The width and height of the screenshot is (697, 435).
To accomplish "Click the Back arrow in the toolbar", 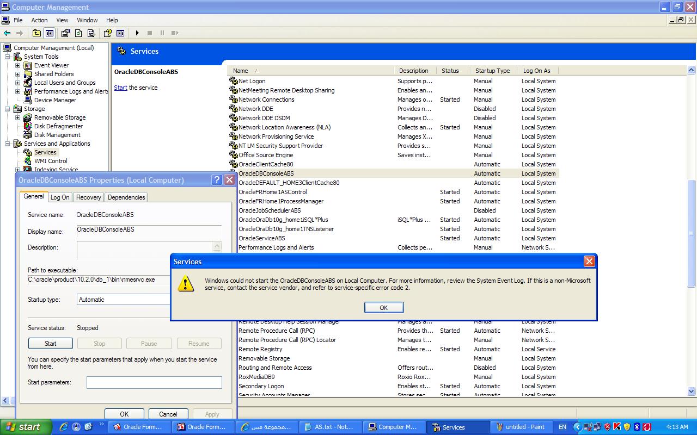I will (7, 33).
